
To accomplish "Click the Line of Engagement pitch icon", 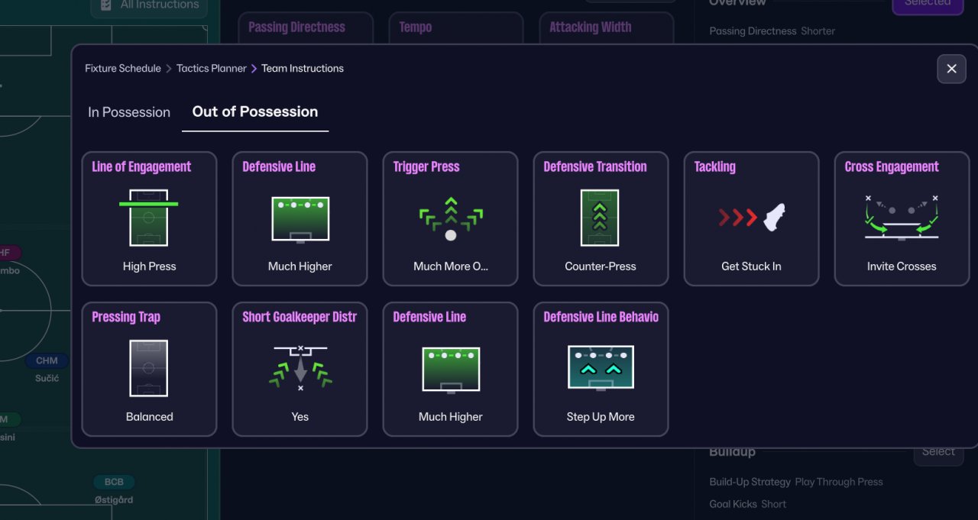I will [149, 218].
